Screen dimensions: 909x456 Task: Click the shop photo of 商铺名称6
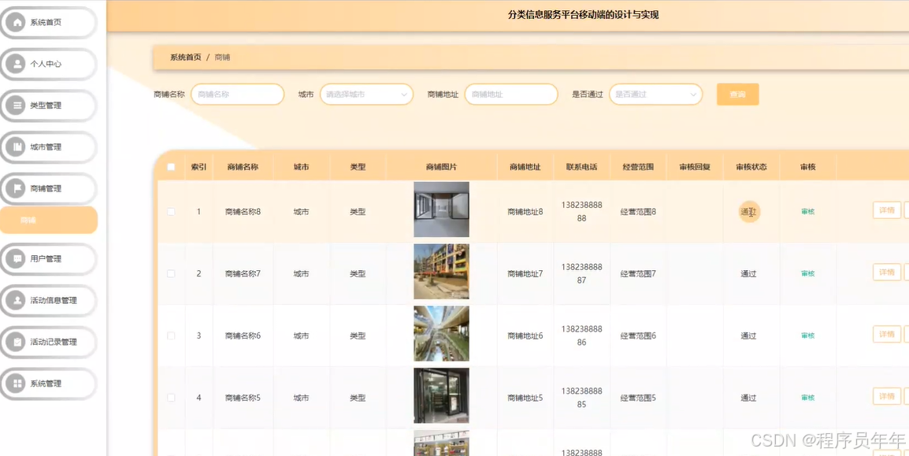440,334
